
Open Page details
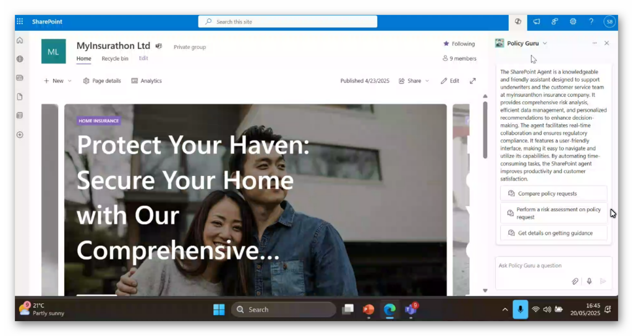coord(102,81)
